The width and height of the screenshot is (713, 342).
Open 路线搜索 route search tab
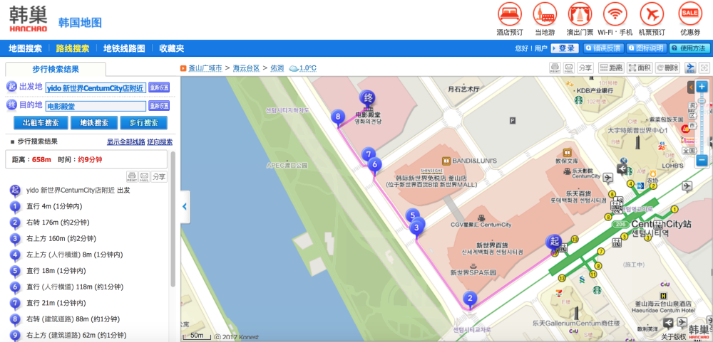[73, 48]
